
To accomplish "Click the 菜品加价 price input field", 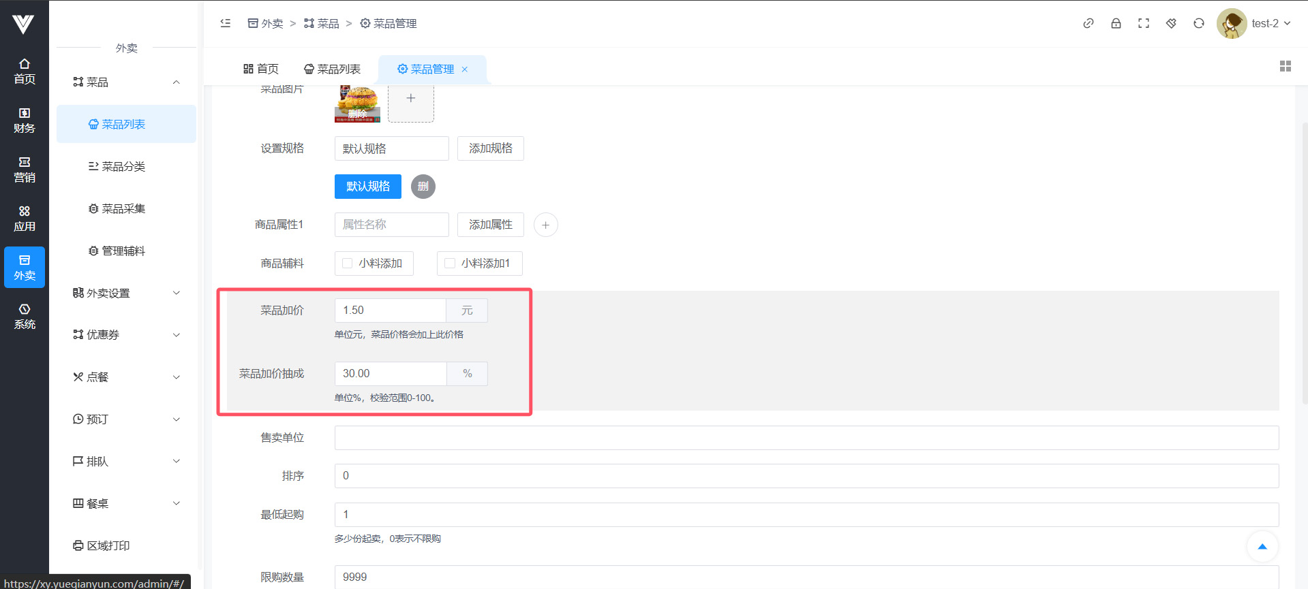I will click(x=390, y=311).
